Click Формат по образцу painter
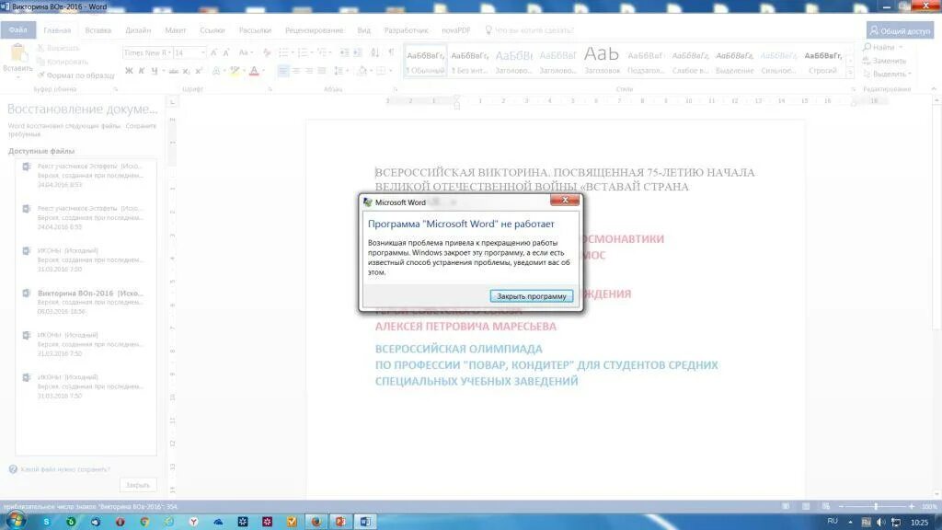 point(75,75)
